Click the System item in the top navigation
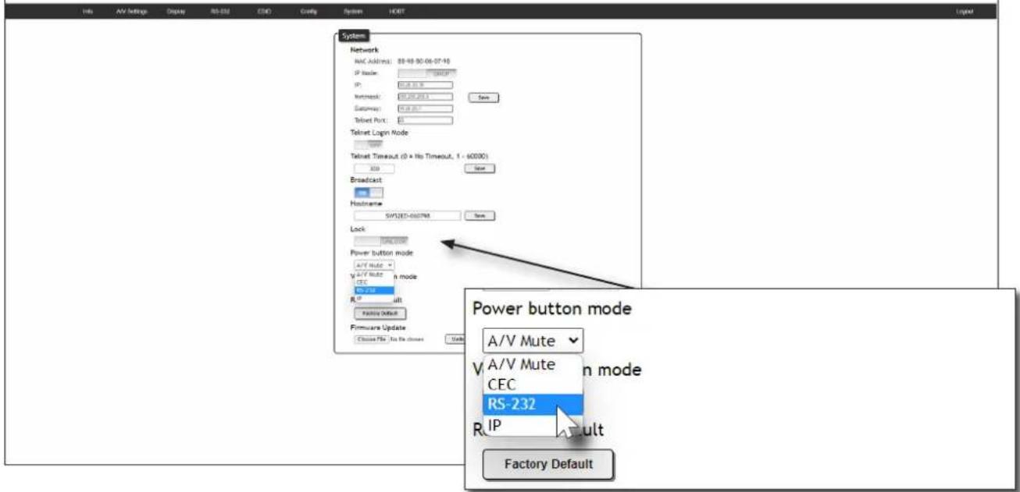Image resolution: width=1020 pixels, height=492 pixels. (x=352, y=12)
